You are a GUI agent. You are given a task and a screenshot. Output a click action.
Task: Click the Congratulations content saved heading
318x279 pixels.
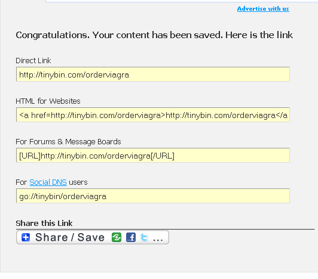pyautogui.click(x=154, y=35)
